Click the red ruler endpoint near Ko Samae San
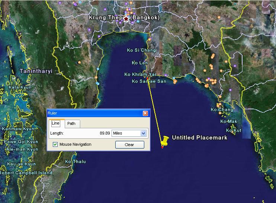The height and width of the screenshot is (203, 276). click(148, 79)
